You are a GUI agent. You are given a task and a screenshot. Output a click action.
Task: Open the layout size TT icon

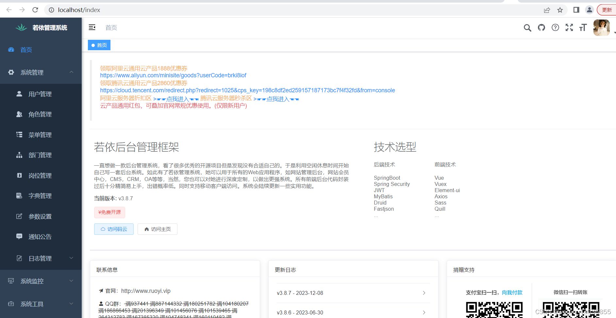coord(583,27)
